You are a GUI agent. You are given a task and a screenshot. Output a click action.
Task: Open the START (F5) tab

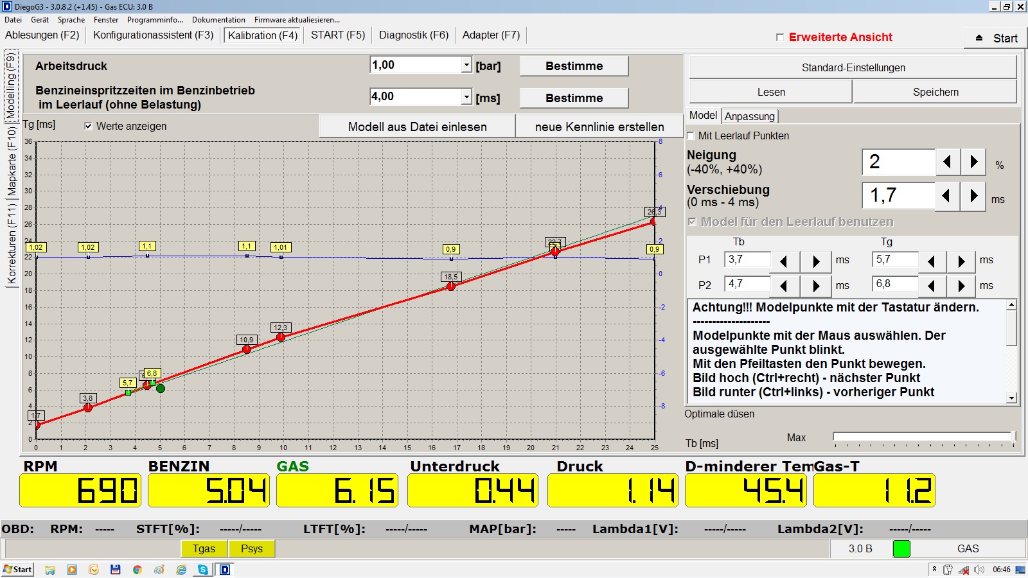click(x=338, y=35)
